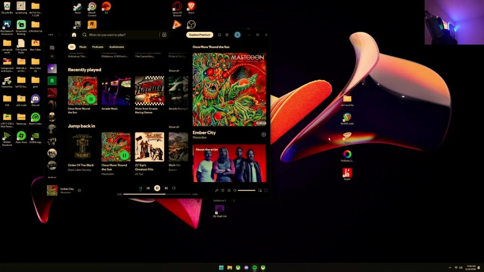This screenshot has width=484, height=272.
Task: Toggle repeat in the player bar
Action: click(174, 188)
